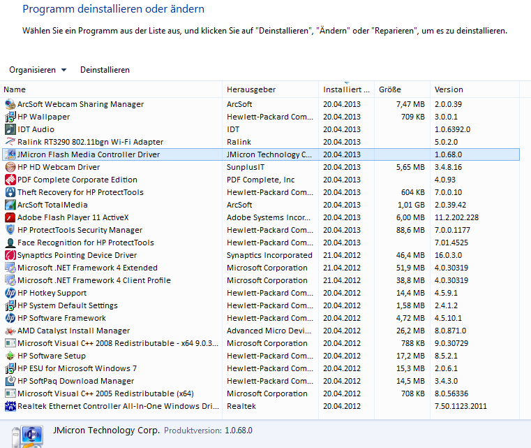The image size is (531, 448).
Task: Select the PDF Complete Corporate Edition icon
Action: pos(10,180)
